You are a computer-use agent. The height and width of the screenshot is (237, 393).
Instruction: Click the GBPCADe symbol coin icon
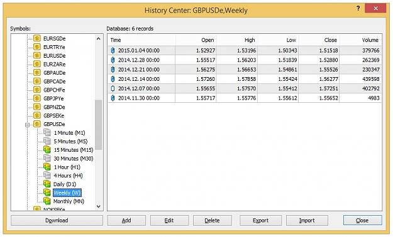coord(37,81)
